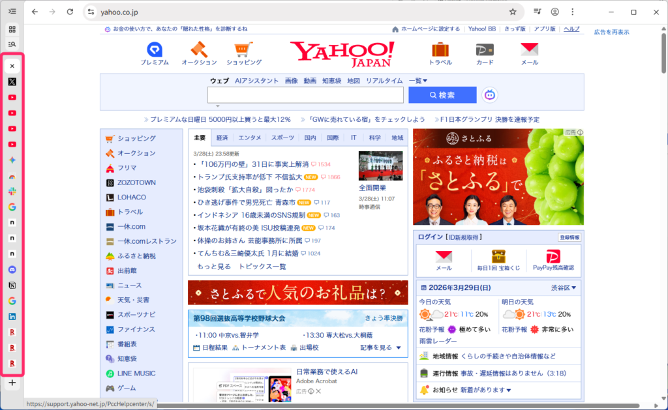Click the Yahoo Auction hammer icon
The height and width of the screenshot is (410, 668).
198,50
